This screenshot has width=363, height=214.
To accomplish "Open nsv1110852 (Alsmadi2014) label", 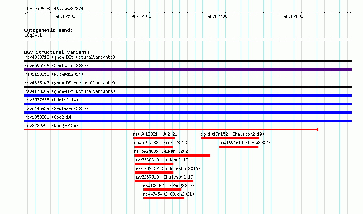I will [x=54, y=74].
